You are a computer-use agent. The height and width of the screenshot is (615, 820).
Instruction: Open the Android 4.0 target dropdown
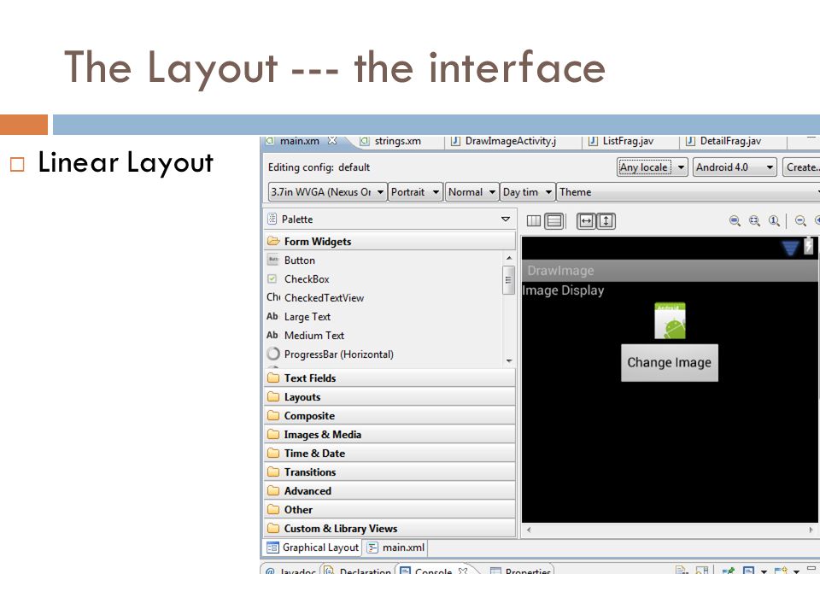735,167
